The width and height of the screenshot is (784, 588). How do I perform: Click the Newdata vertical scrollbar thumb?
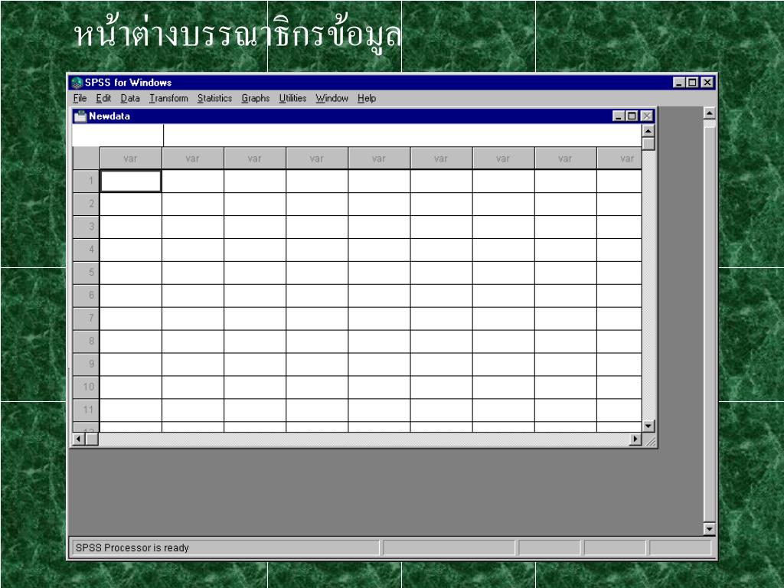[648, 144]
